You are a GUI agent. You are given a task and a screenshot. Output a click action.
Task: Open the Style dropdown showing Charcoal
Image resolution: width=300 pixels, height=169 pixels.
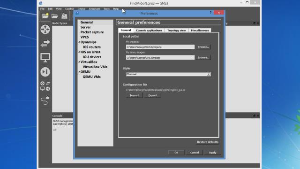point(168,74)
